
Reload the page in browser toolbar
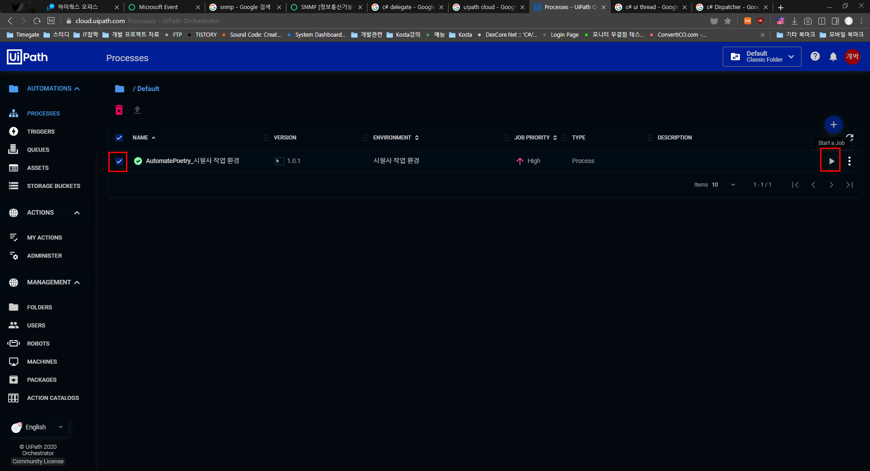click(37, 21)
